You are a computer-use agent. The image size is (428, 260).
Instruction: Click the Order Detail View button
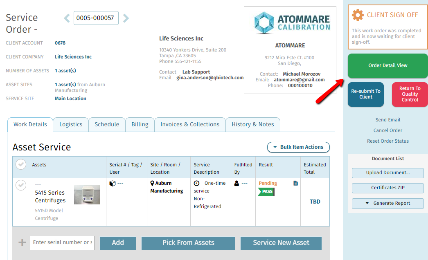[x=387, y=65]
